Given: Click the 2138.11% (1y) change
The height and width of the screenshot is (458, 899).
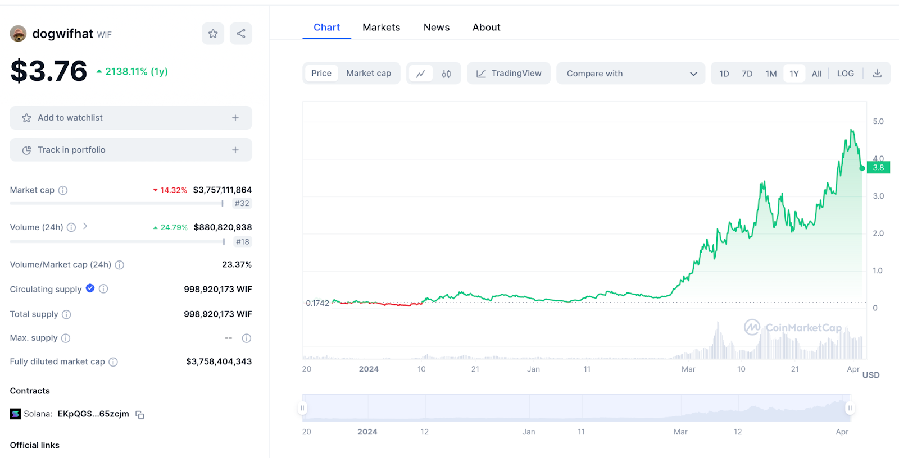Looking at the screenshot, I should (x=132, y=72).
